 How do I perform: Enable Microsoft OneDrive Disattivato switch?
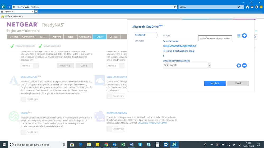click(116, 96)
